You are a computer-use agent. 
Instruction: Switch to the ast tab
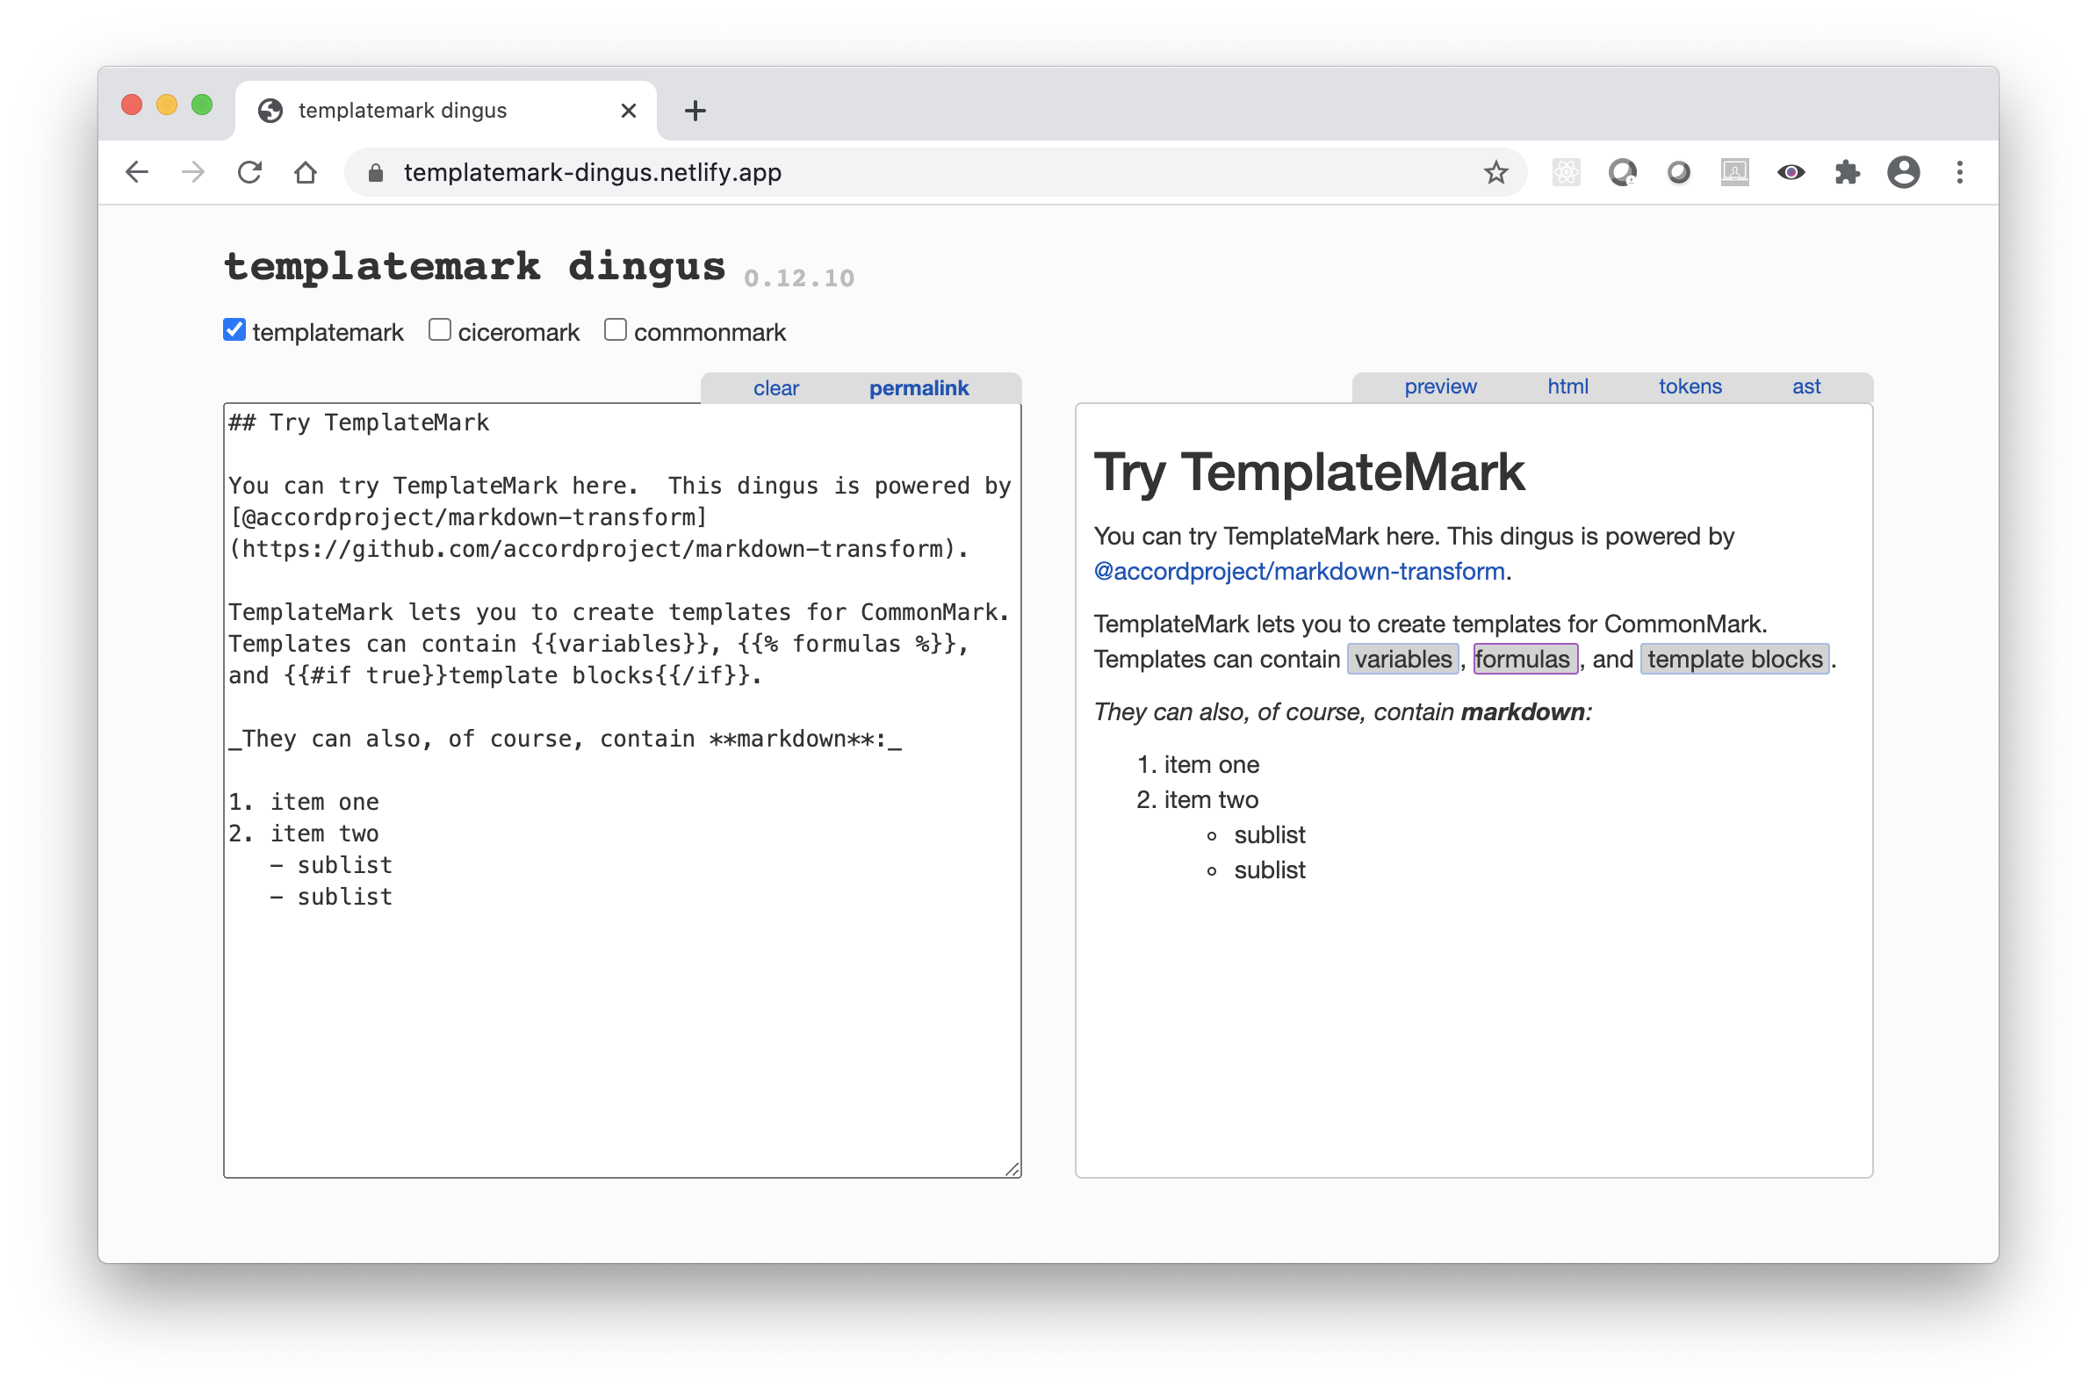tap(1805, 386)
